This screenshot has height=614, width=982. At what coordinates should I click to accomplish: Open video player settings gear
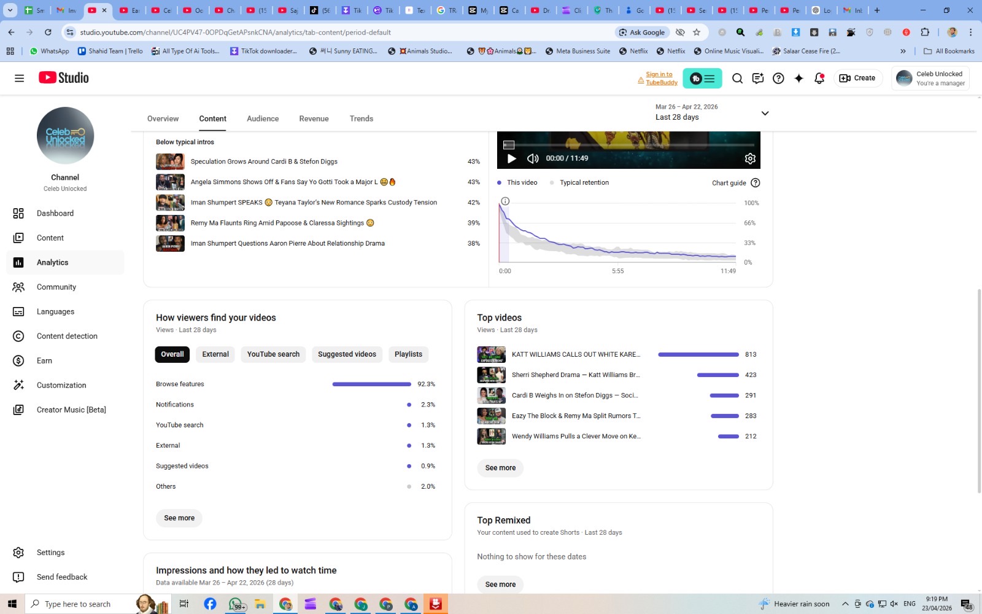point(750,158)
